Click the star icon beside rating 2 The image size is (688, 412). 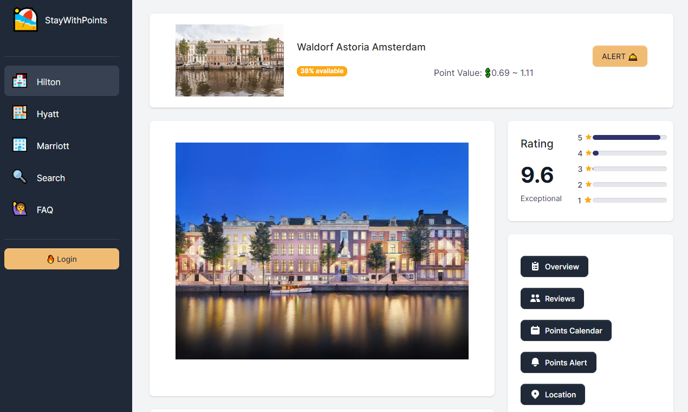tap(588, 184)
